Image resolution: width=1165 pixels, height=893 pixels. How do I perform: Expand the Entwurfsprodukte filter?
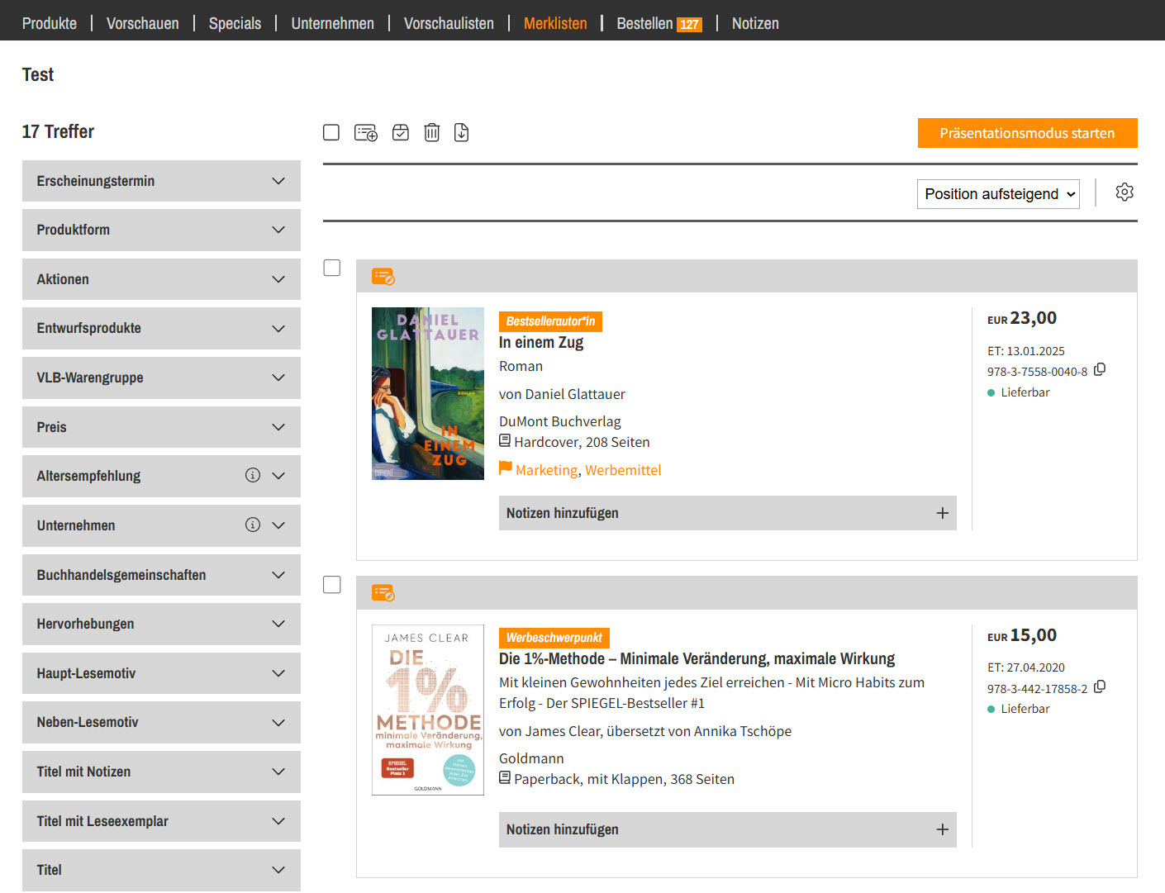coord(161,328)
